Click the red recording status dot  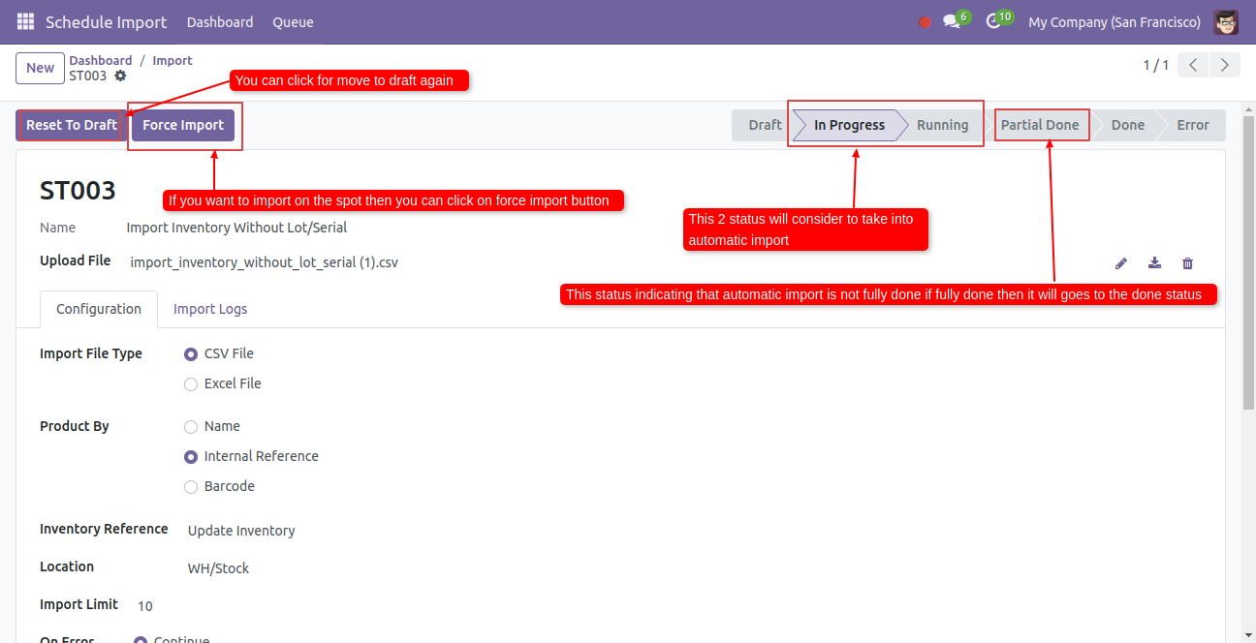pos(925,22)
